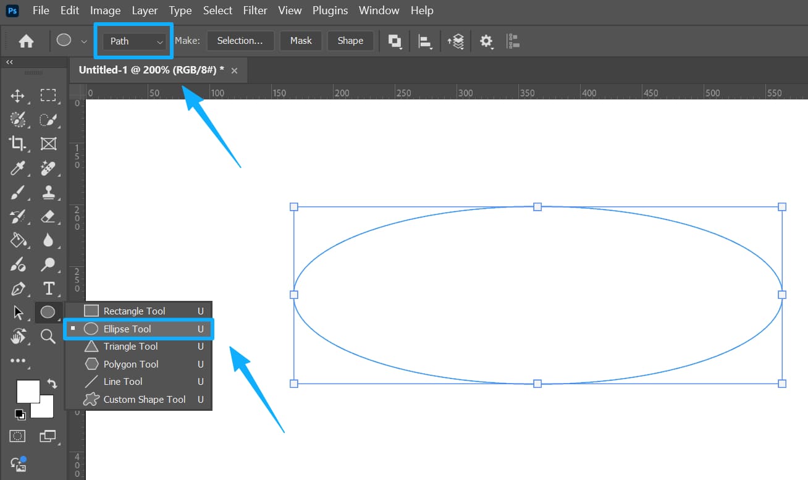Click the Shape button

tap(350, 41)
